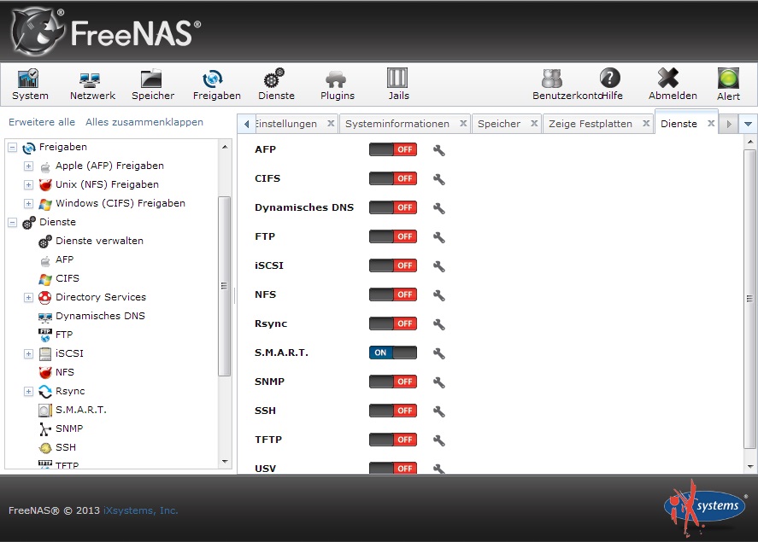Image resolution: width=758 pixels, height=542 pixels.
Task: Expand Unix (NFS) Freigaben node
Action: (28, 185)
